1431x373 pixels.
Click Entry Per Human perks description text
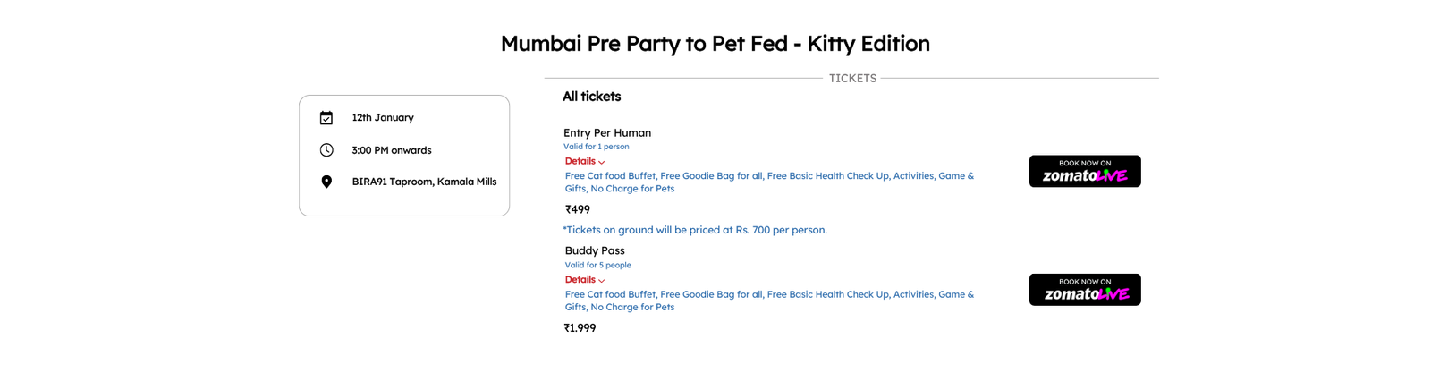tap(770, 182)
